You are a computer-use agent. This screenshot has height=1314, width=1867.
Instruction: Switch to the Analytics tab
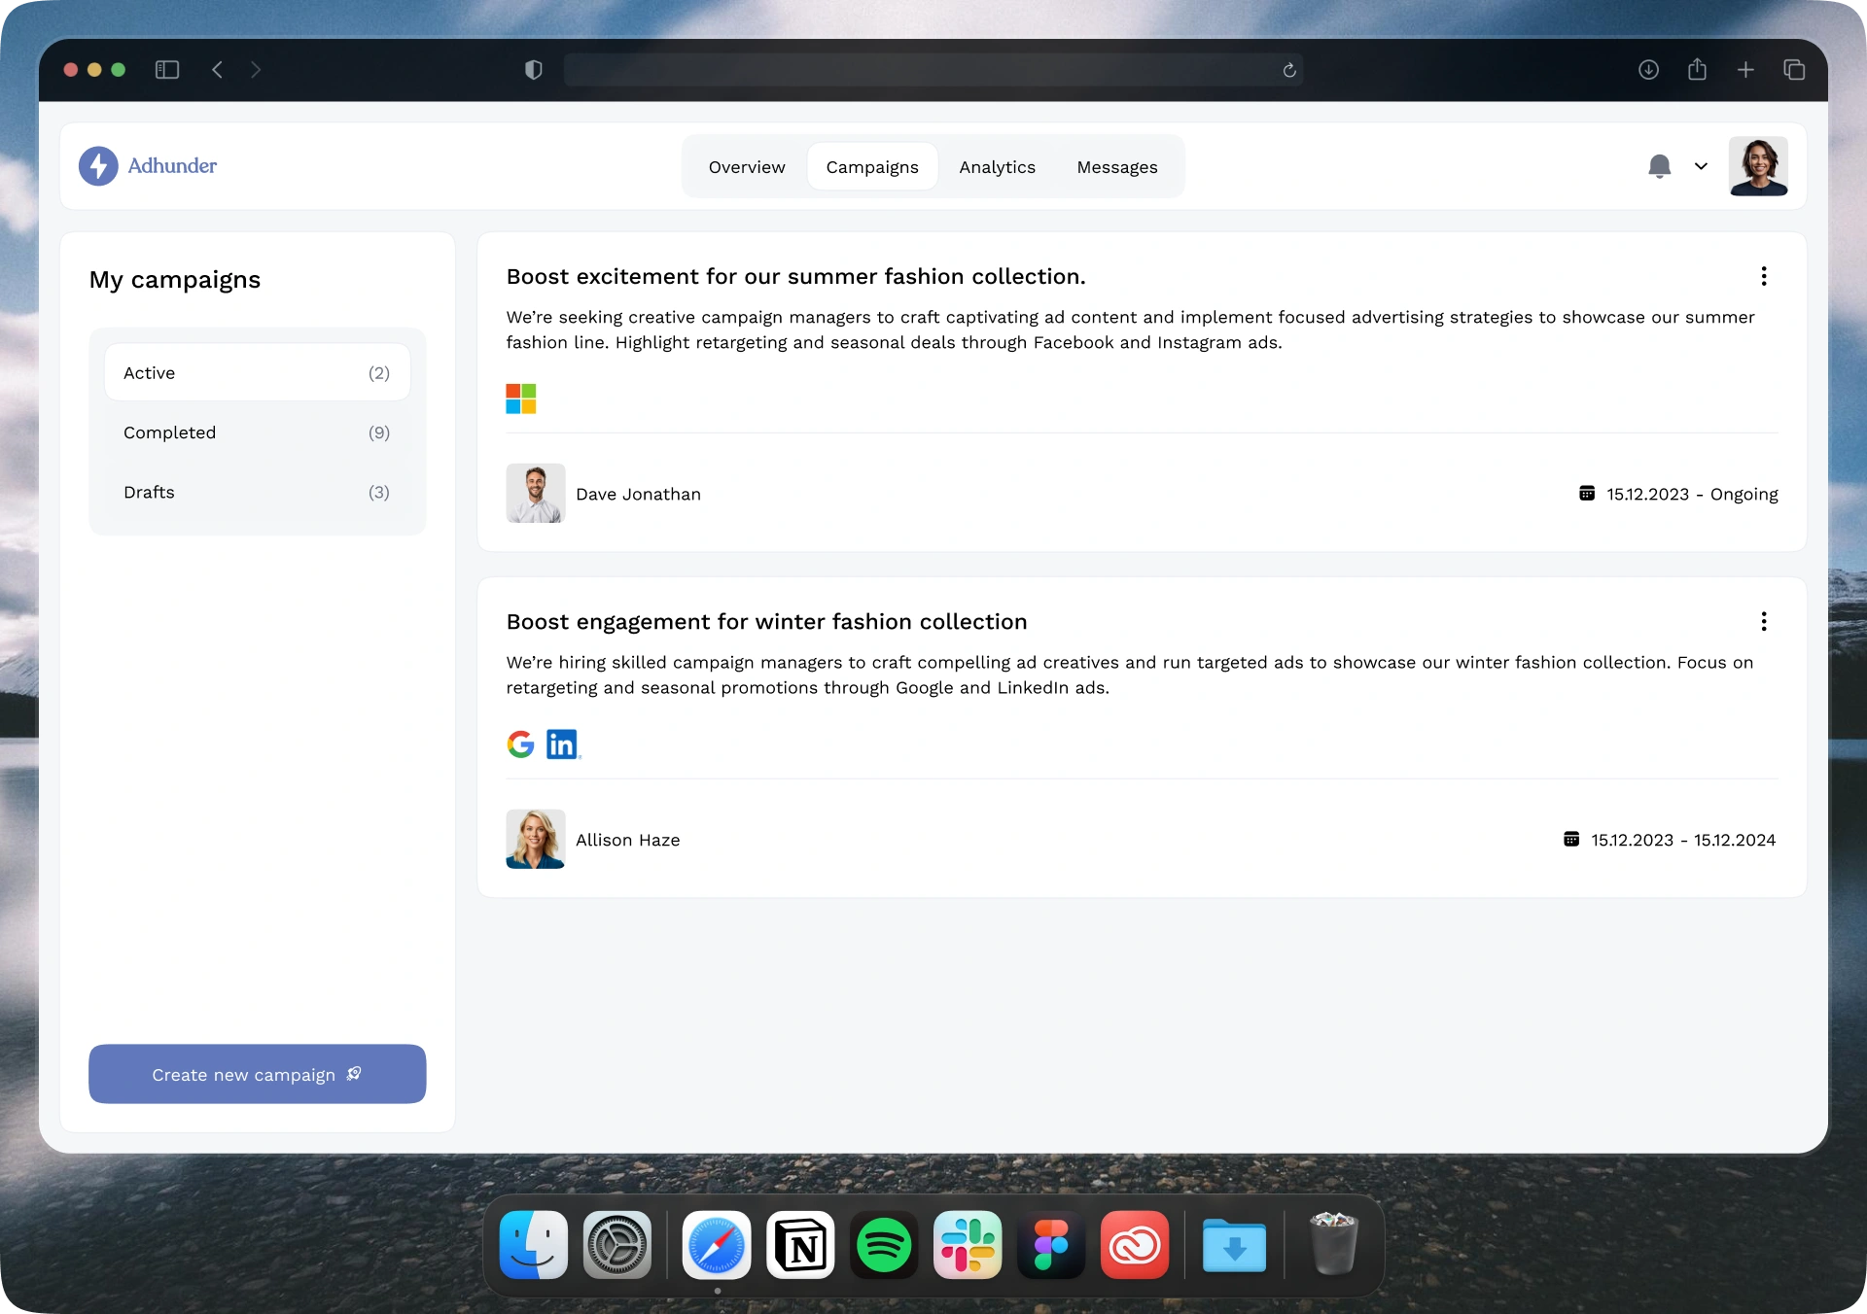[997, 167]
